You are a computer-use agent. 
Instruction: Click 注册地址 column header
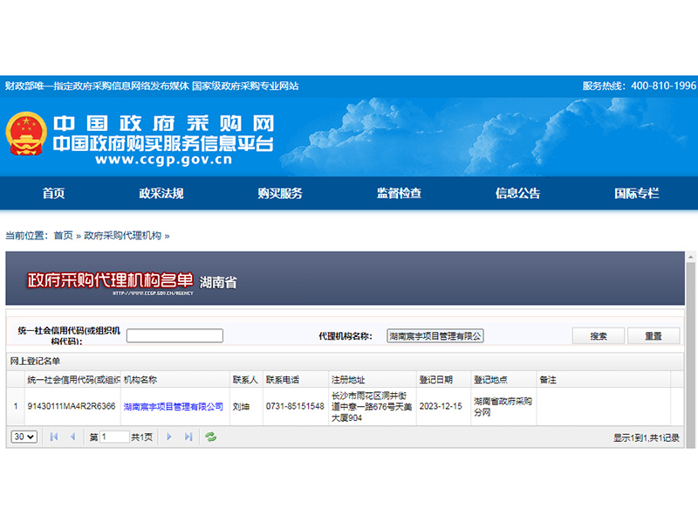click(373, 380)
